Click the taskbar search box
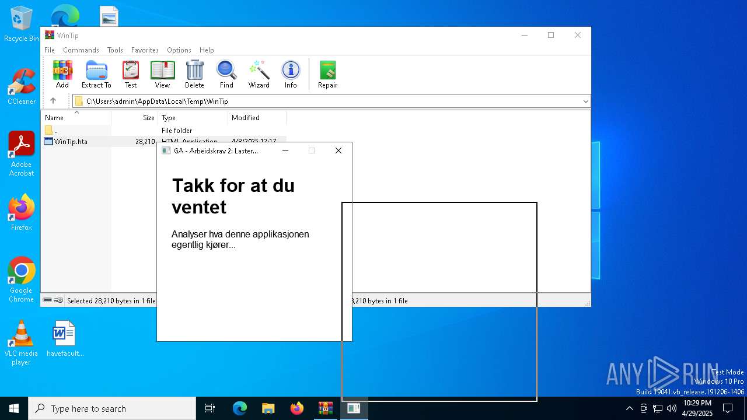747x420 pixels. [112, 408]
